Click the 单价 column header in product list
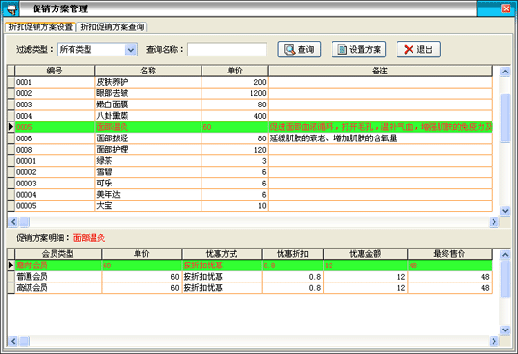Screen dimensions: 518x354 (x=235, y=71)
